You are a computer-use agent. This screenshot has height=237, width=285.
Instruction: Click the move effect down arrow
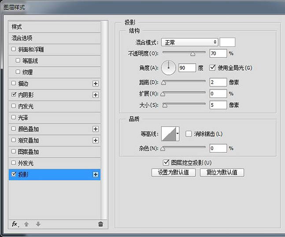(38, 224)
